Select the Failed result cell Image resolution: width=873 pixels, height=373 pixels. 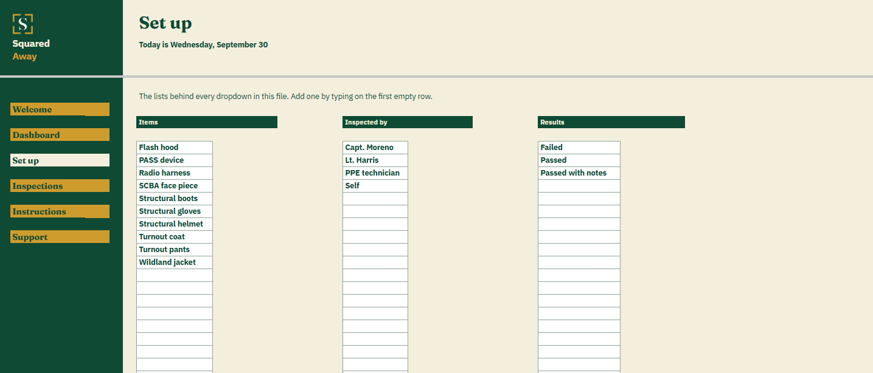(579, 148)
